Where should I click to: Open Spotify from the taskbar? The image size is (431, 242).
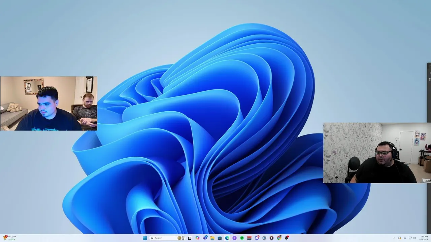[242, 238]
